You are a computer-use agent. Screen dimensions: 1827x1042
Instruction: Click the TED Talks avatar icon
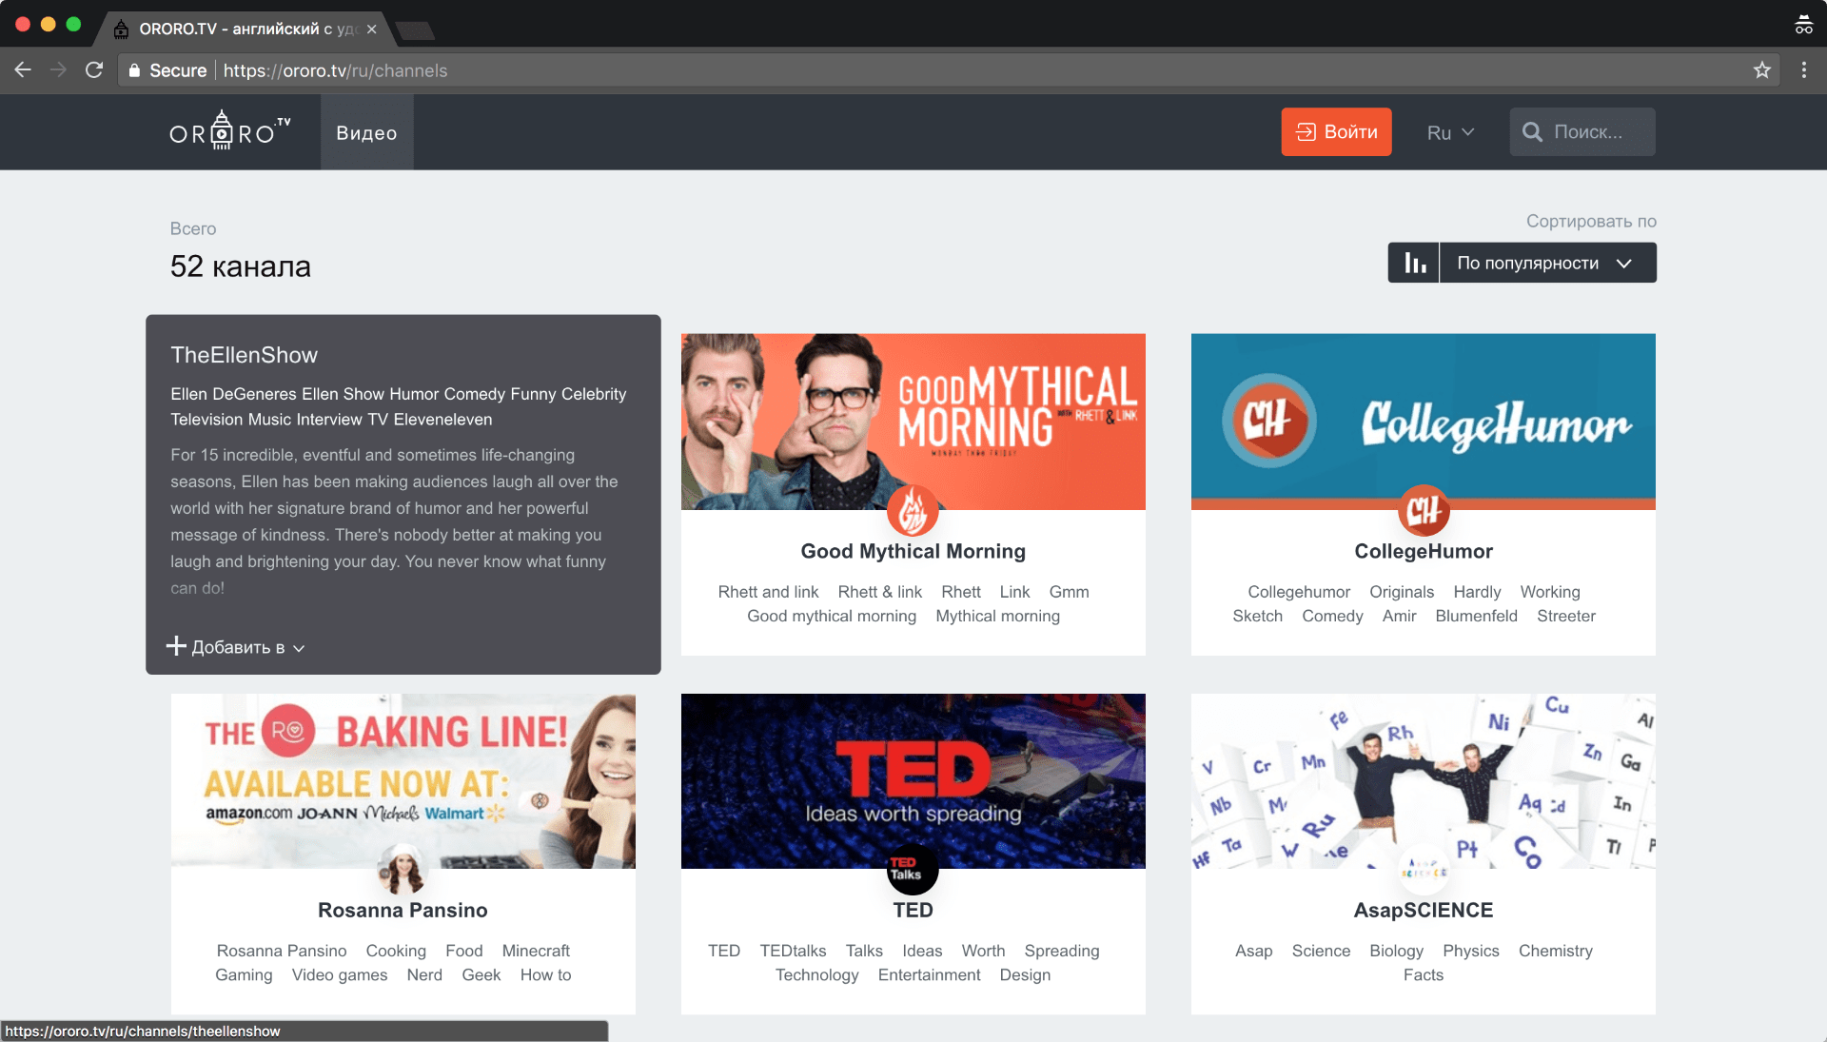pos(913,869)
